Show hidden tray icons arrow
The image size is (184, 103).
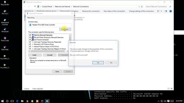point(158,101)
